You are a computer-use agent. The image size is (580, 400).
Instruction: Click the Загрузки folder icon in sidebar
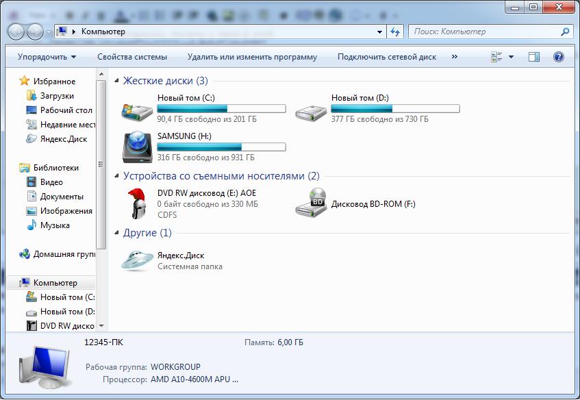[31, 95]
